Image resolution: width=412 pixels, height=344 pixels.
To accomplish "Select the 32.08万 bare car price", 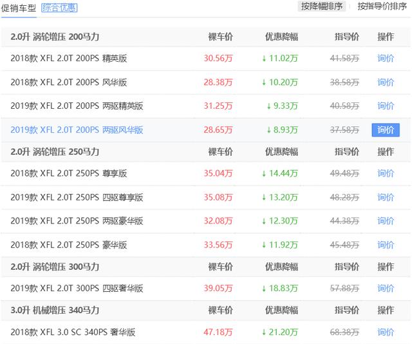I will click(x=218, y=221).
